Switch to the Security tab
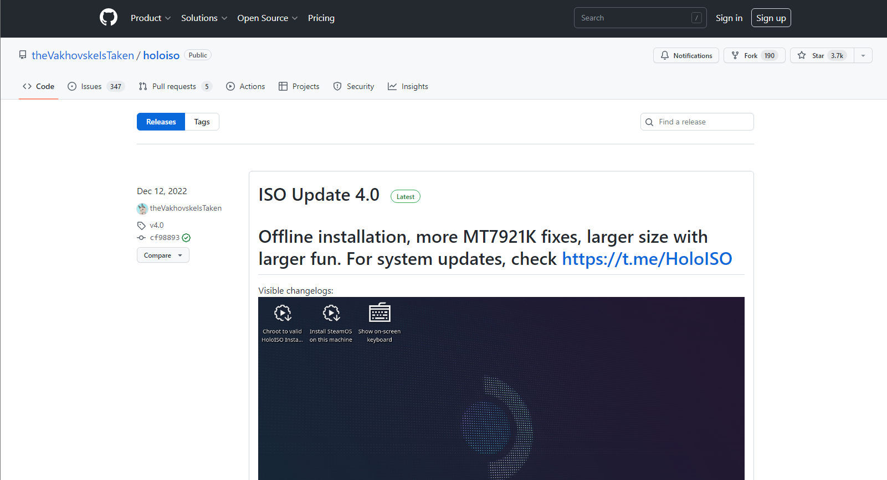 [x=353, y=86]
